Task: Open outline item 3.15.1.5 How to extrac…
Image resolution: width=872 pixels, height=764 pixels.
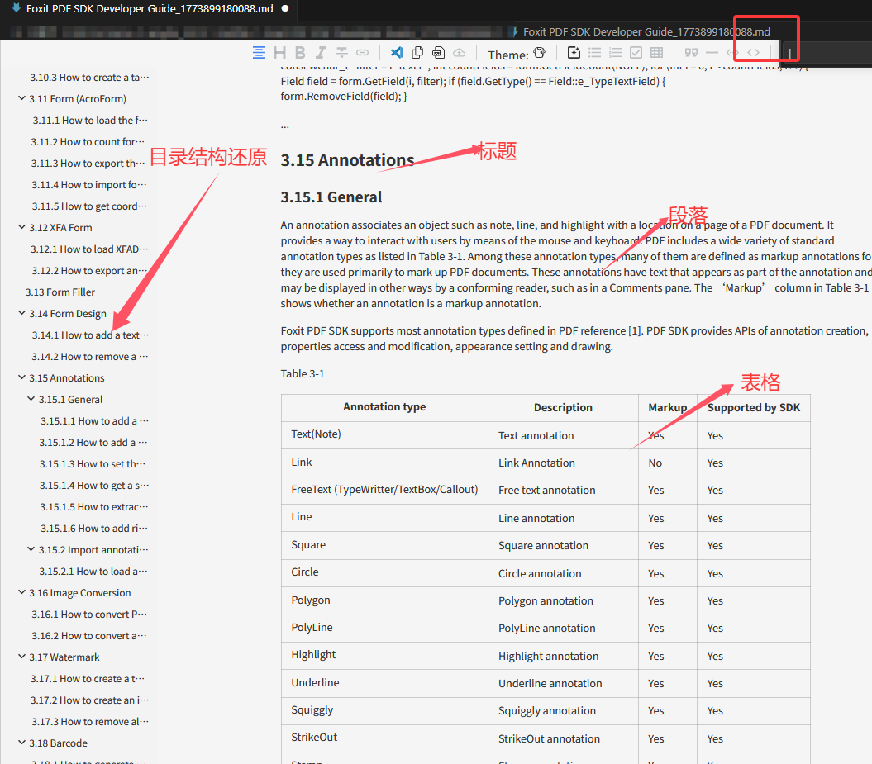Action: [94, 507]
